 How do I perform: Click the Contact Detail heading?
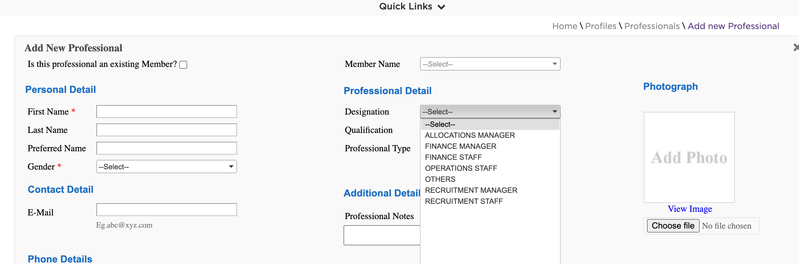pos(61,189)
